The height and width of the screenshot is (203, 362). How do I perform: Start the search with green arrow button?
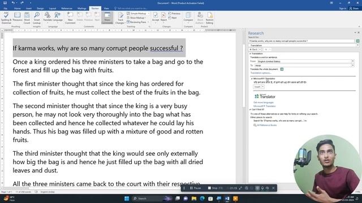click(357, 41)
